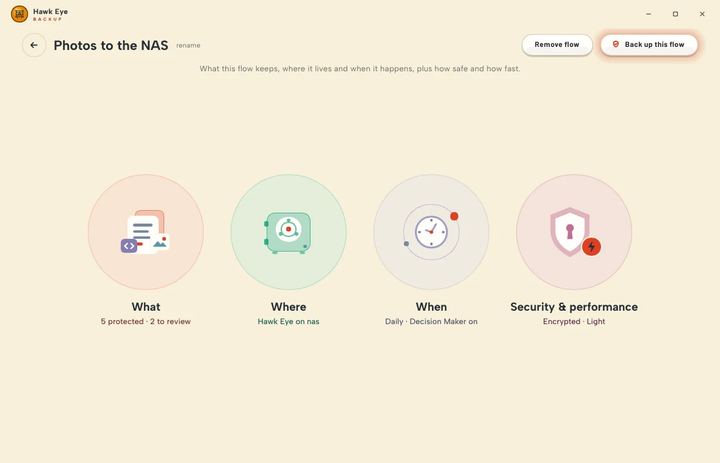Minimize the Hawk Eye window

[x=649, y=14]
